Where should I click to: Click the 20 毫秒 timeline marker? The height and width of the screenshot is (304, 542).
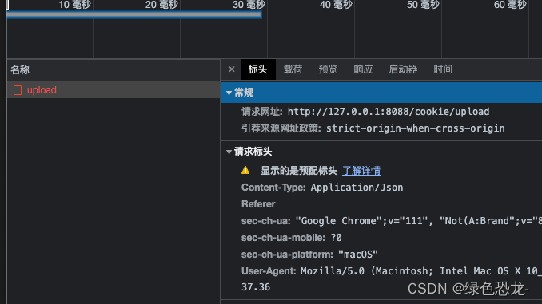161,5
